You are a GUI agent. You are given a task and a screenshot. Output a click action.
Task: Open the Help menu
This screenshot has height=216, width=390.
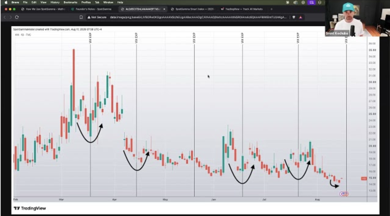click(120, 2)
